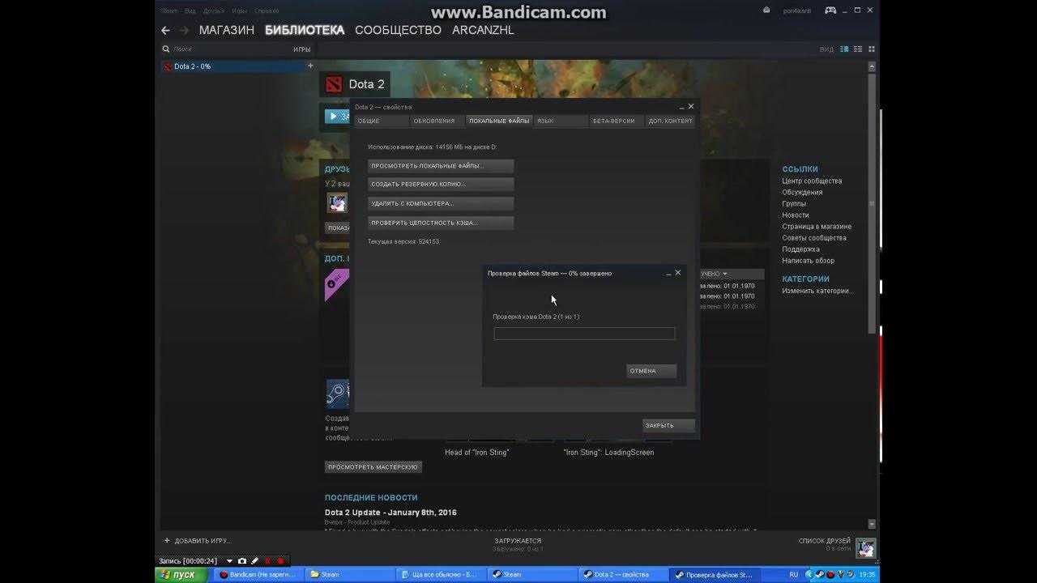Open ARCANZHL profile section
This screenshot has width=1037, height=583.
click(483, 30)
